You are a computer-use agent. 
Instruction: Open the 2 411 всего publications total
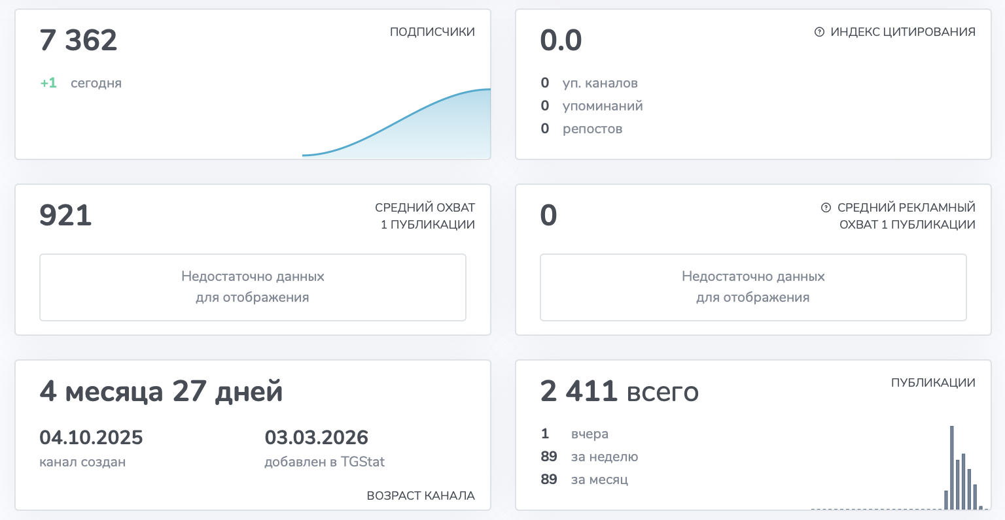619,391
